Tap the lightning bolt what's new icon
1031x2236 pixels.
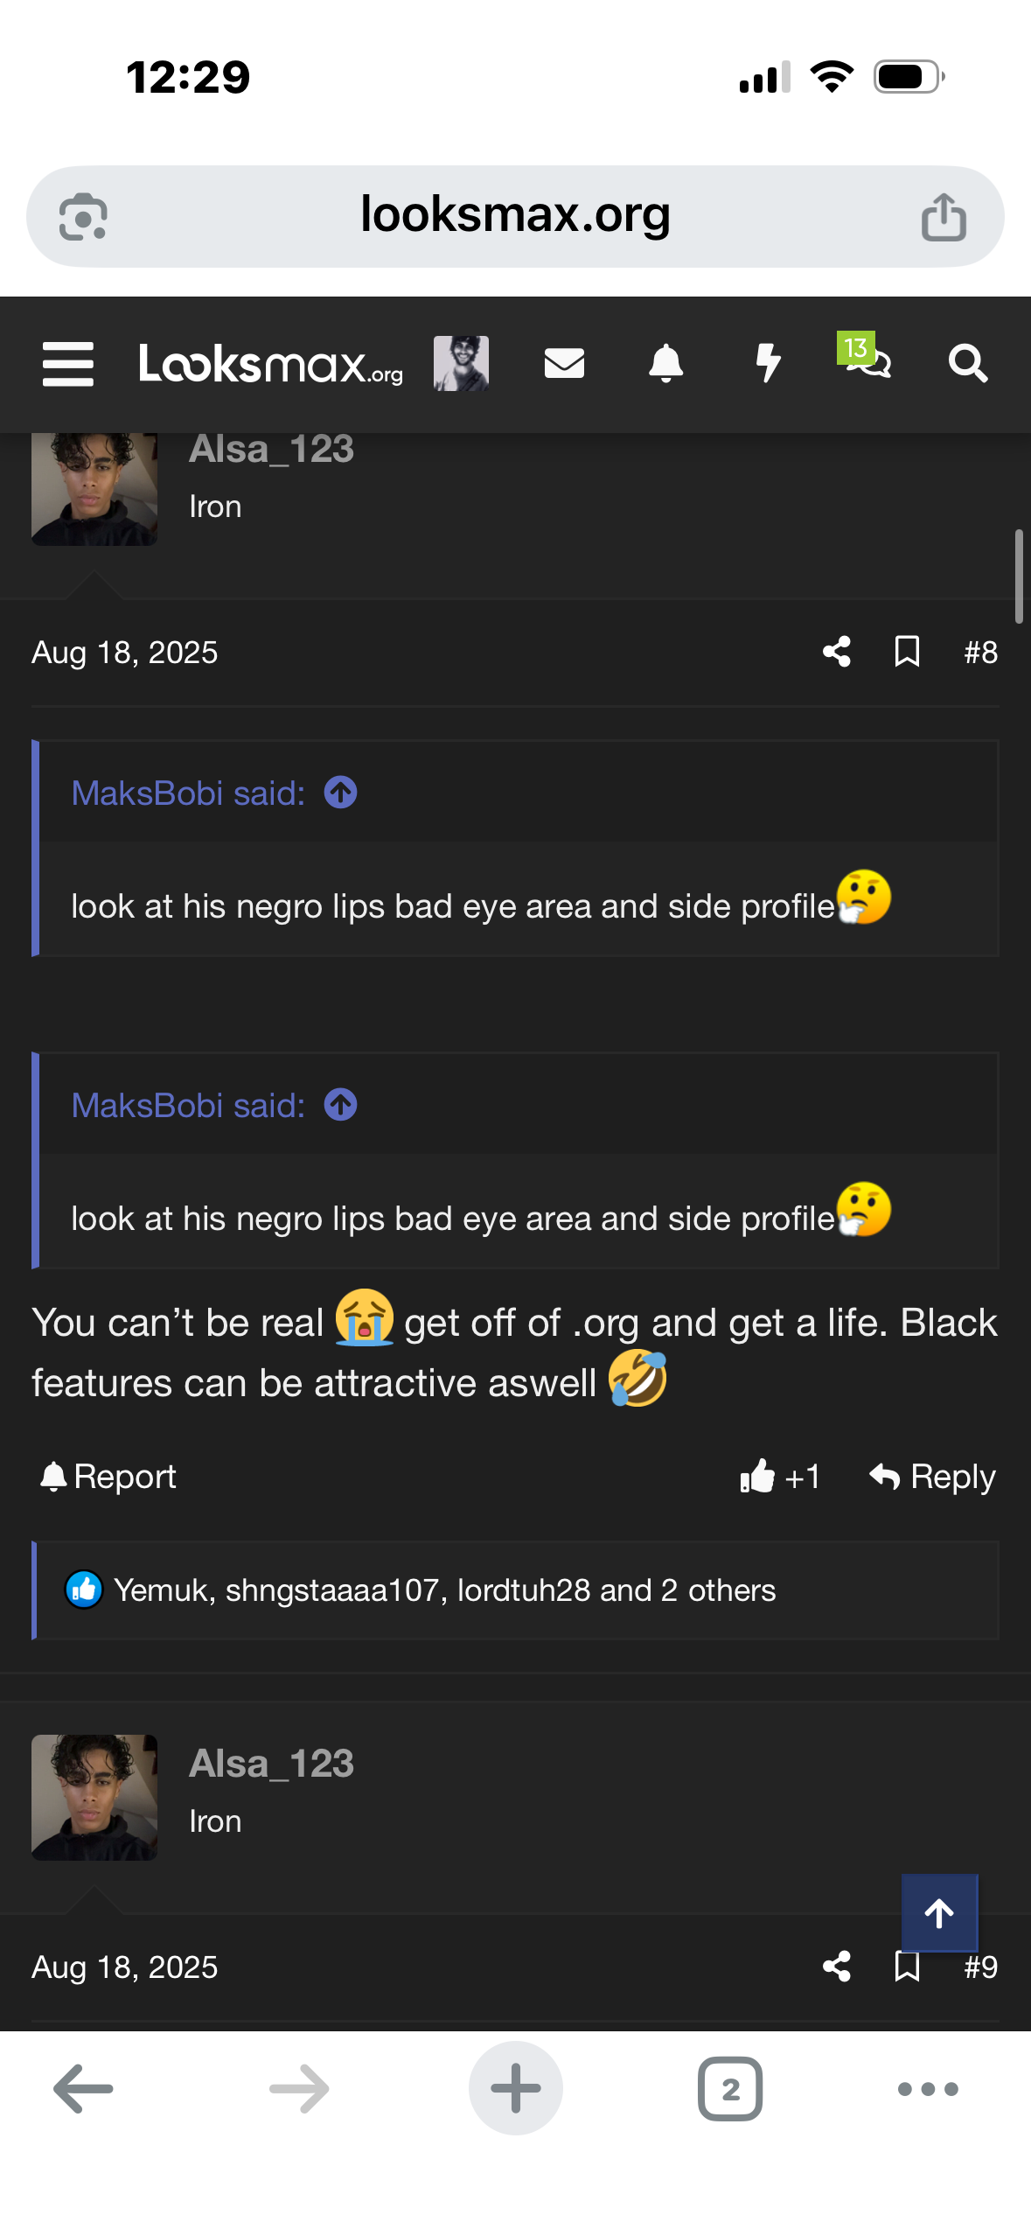click(768, 363)
